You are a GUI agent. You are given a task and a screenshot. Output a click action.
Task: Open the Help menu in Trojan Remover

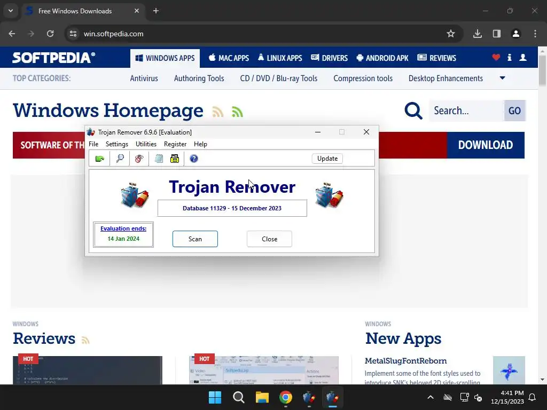pyautogui.click(x=201, y=144)
